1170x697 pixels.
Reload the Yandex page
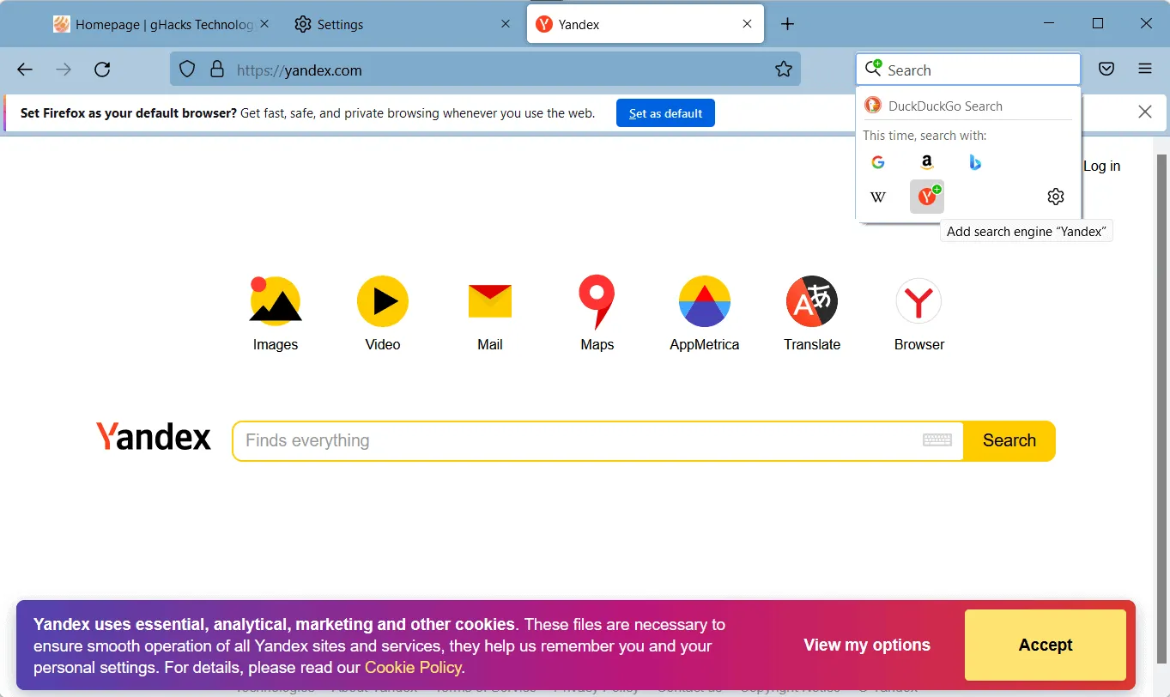102,70
